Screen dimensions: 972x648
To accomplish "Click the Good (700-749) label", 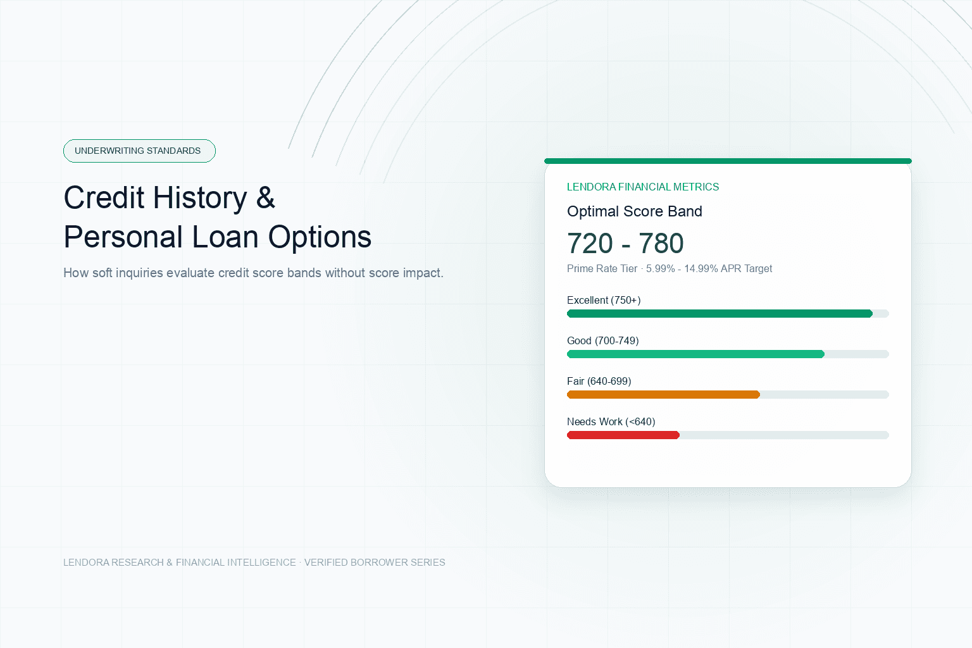I will click(x=603, y=340).
